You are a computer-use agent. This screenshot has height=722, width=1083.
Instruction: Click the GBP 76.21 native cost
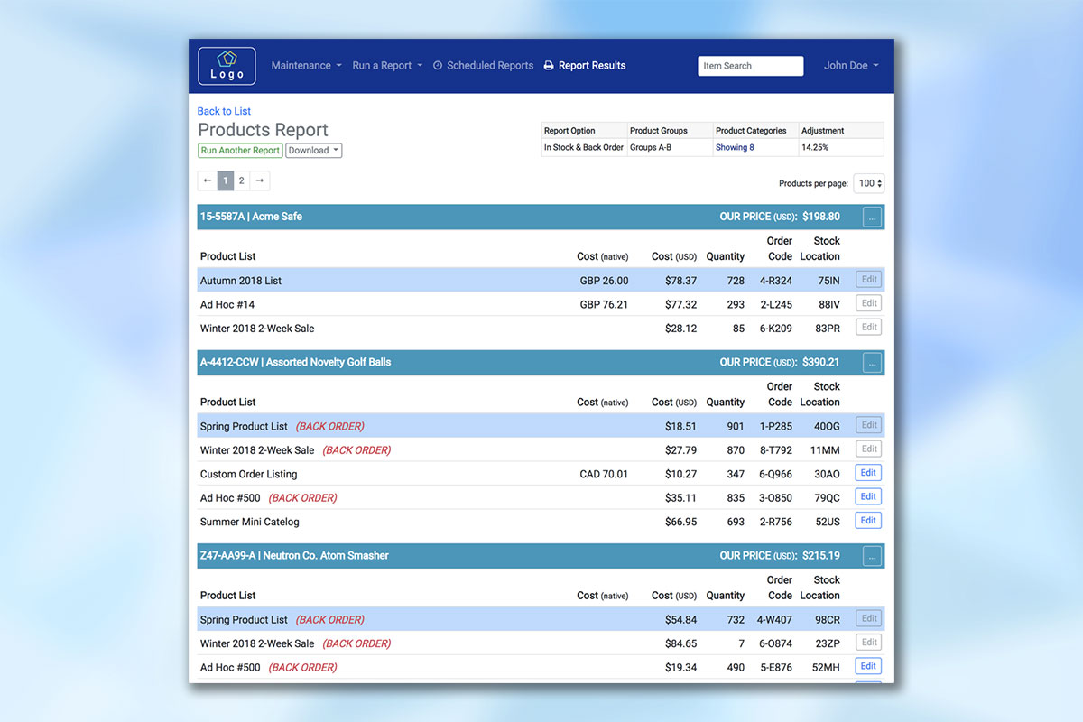click(604, 305)
